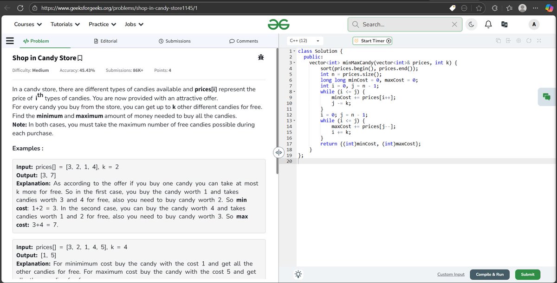Collapse code fold at line 8
The height and width of the screenshot is (283, 557).
(294, 92)
